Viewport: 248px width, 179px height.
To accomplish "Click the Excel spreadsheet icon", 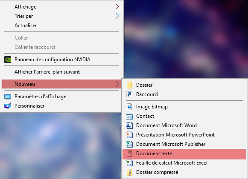I will [129, 163].
